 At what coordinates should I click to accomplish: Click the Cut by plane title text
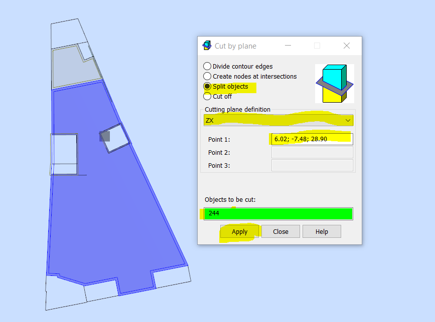click(236, 46)
